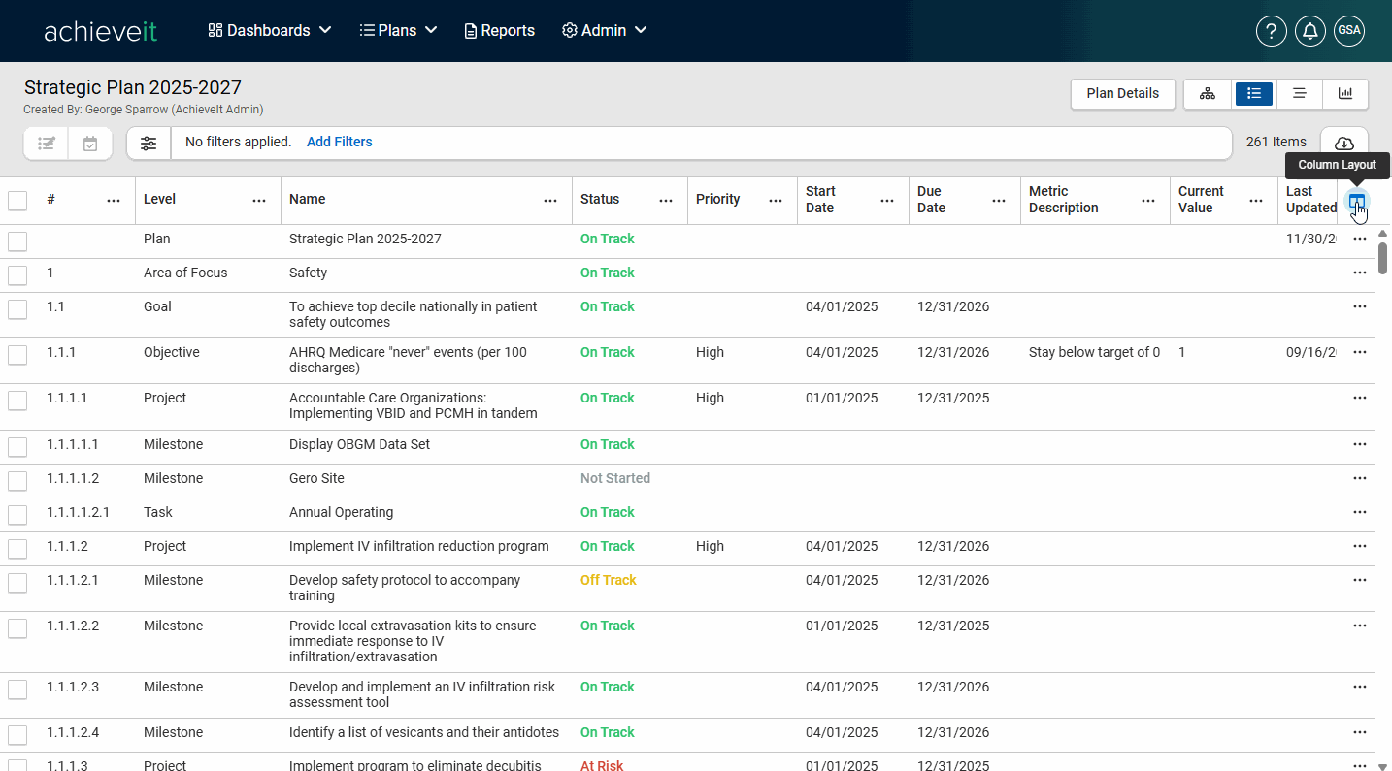Open row actions for Safety row
Viewport: 1392px width, 771px height.
1360,273
